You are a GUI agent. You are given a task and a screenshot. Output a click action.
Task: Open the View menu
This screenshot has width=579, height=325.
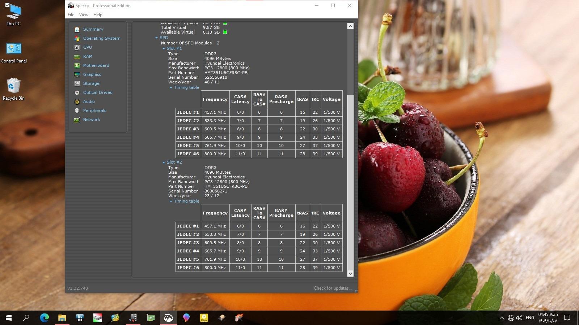(x=84, y=15)
